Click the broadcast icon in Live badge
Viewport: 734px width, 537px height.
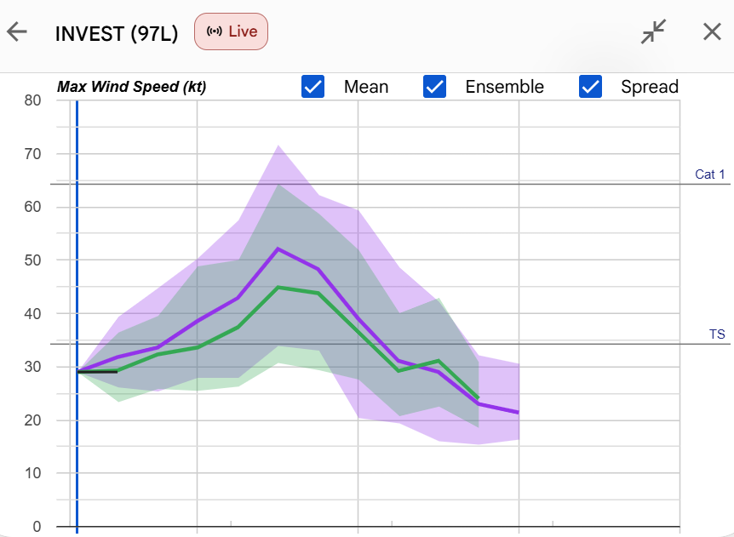pos(215,31)
